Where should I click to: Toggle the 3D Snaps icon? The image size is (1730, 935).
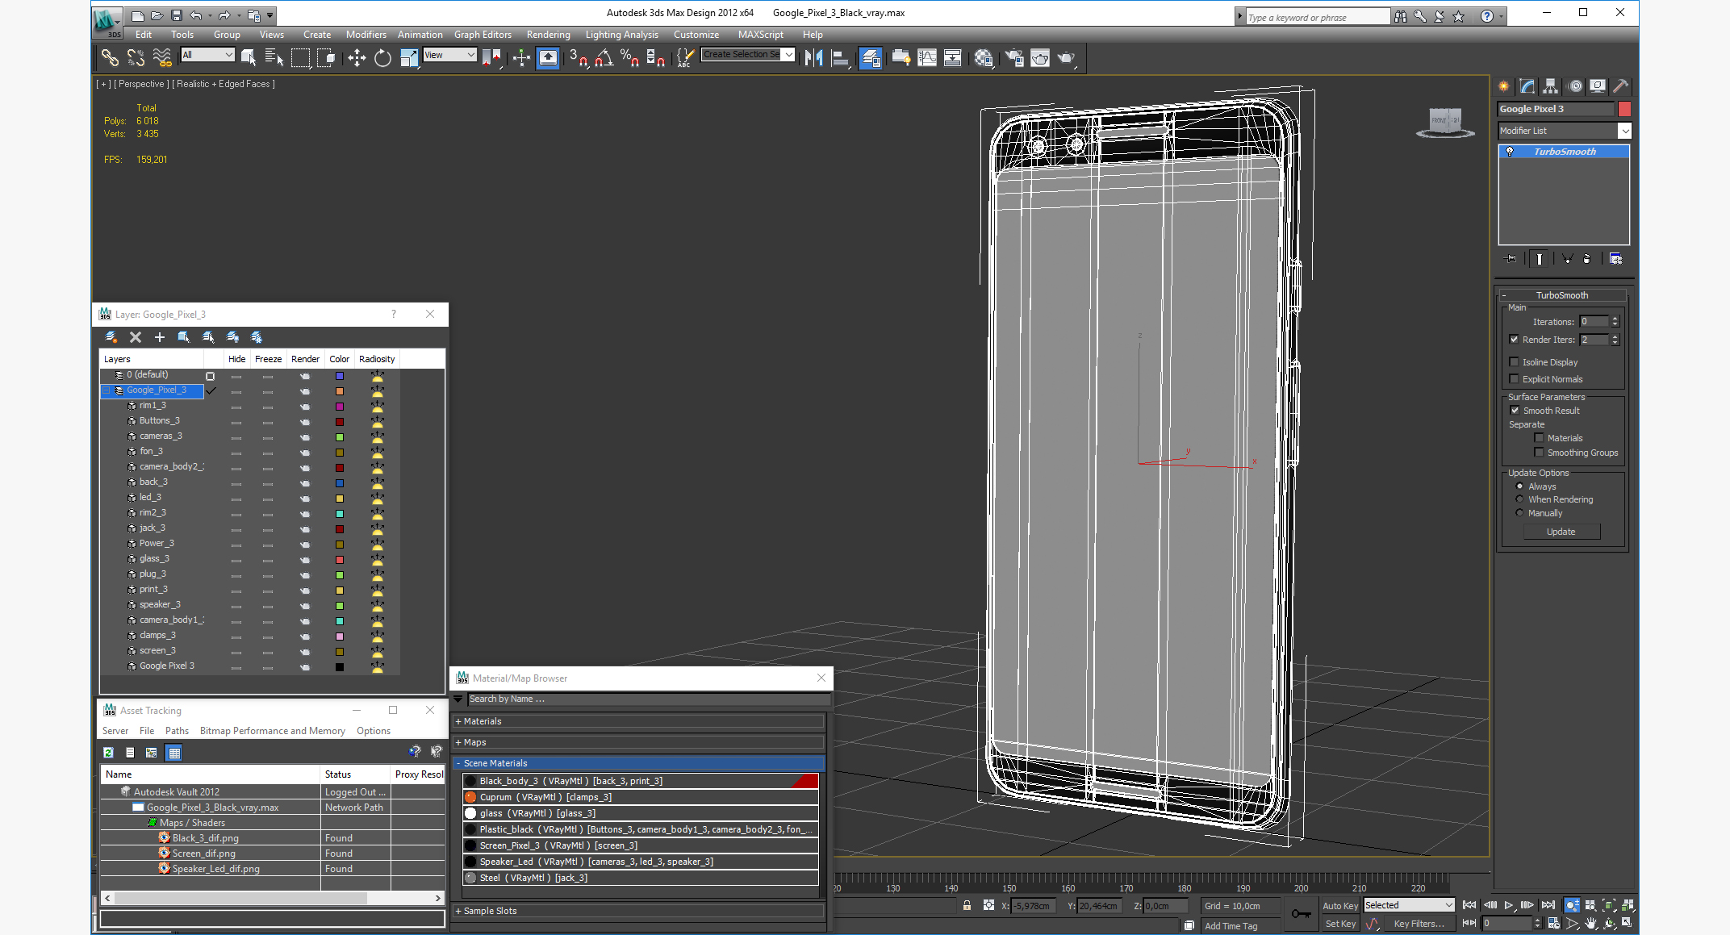[x=579, y=57]
